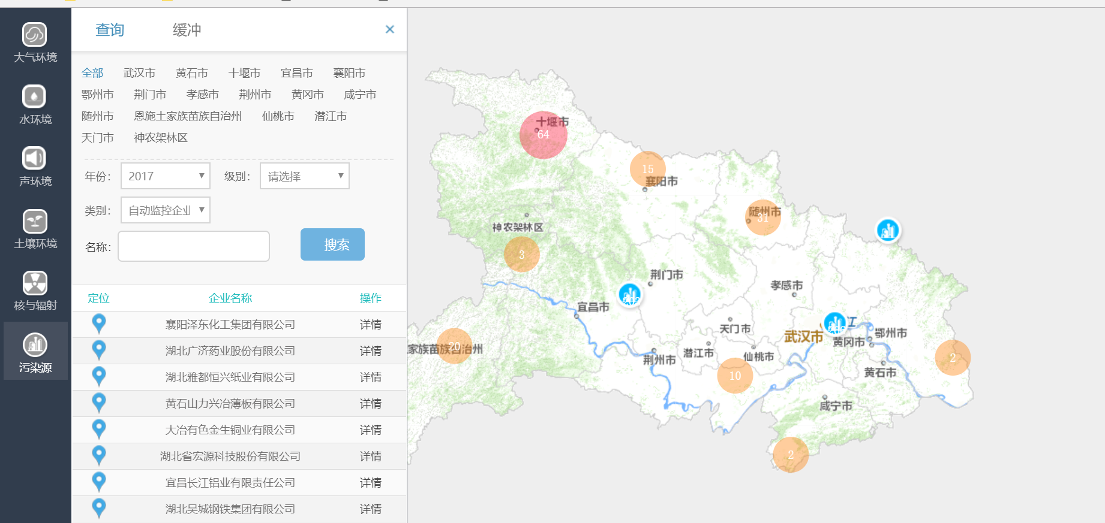Select the 核与辐射 sidebar icon

click(x=35, y=283)
